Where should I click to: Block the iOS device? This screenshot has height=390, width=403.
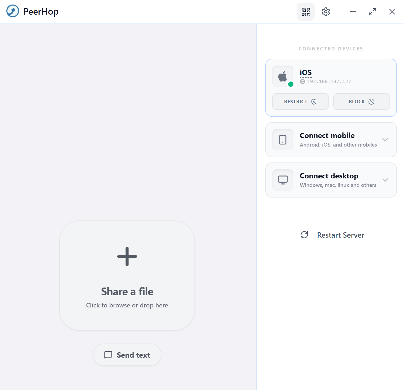click(361, 101)
